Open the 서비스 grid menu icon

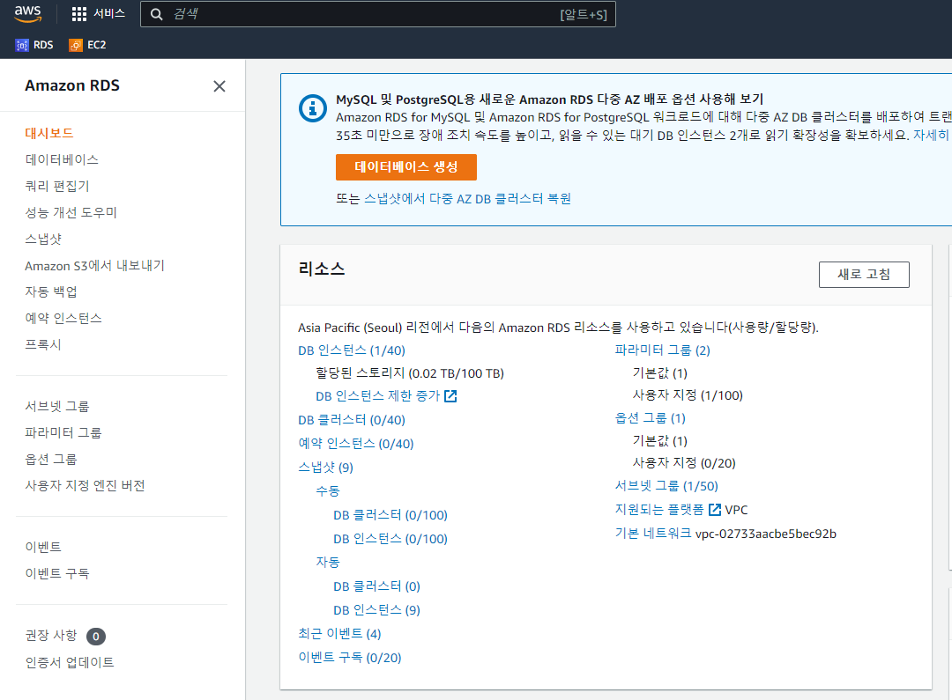click(79, 14)
